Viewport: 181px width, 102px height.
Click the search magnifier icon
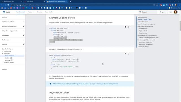coord(140,12)
